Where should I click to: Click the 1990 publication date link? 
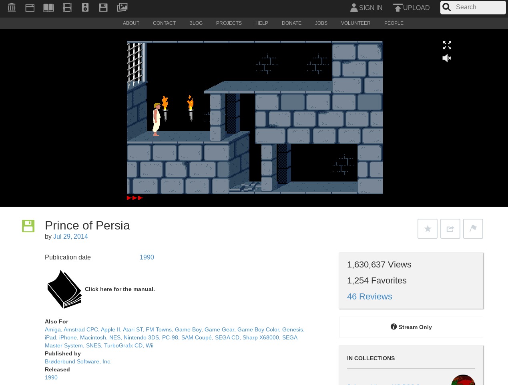point(147,257)
